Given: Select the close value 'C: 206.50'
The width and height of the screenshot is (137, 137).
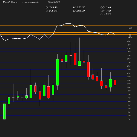Looking at the screenshot, I should tap(52, 11).
